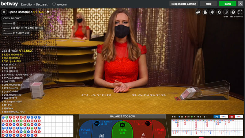Bet on P PAIR 11:1

point(85,131)
